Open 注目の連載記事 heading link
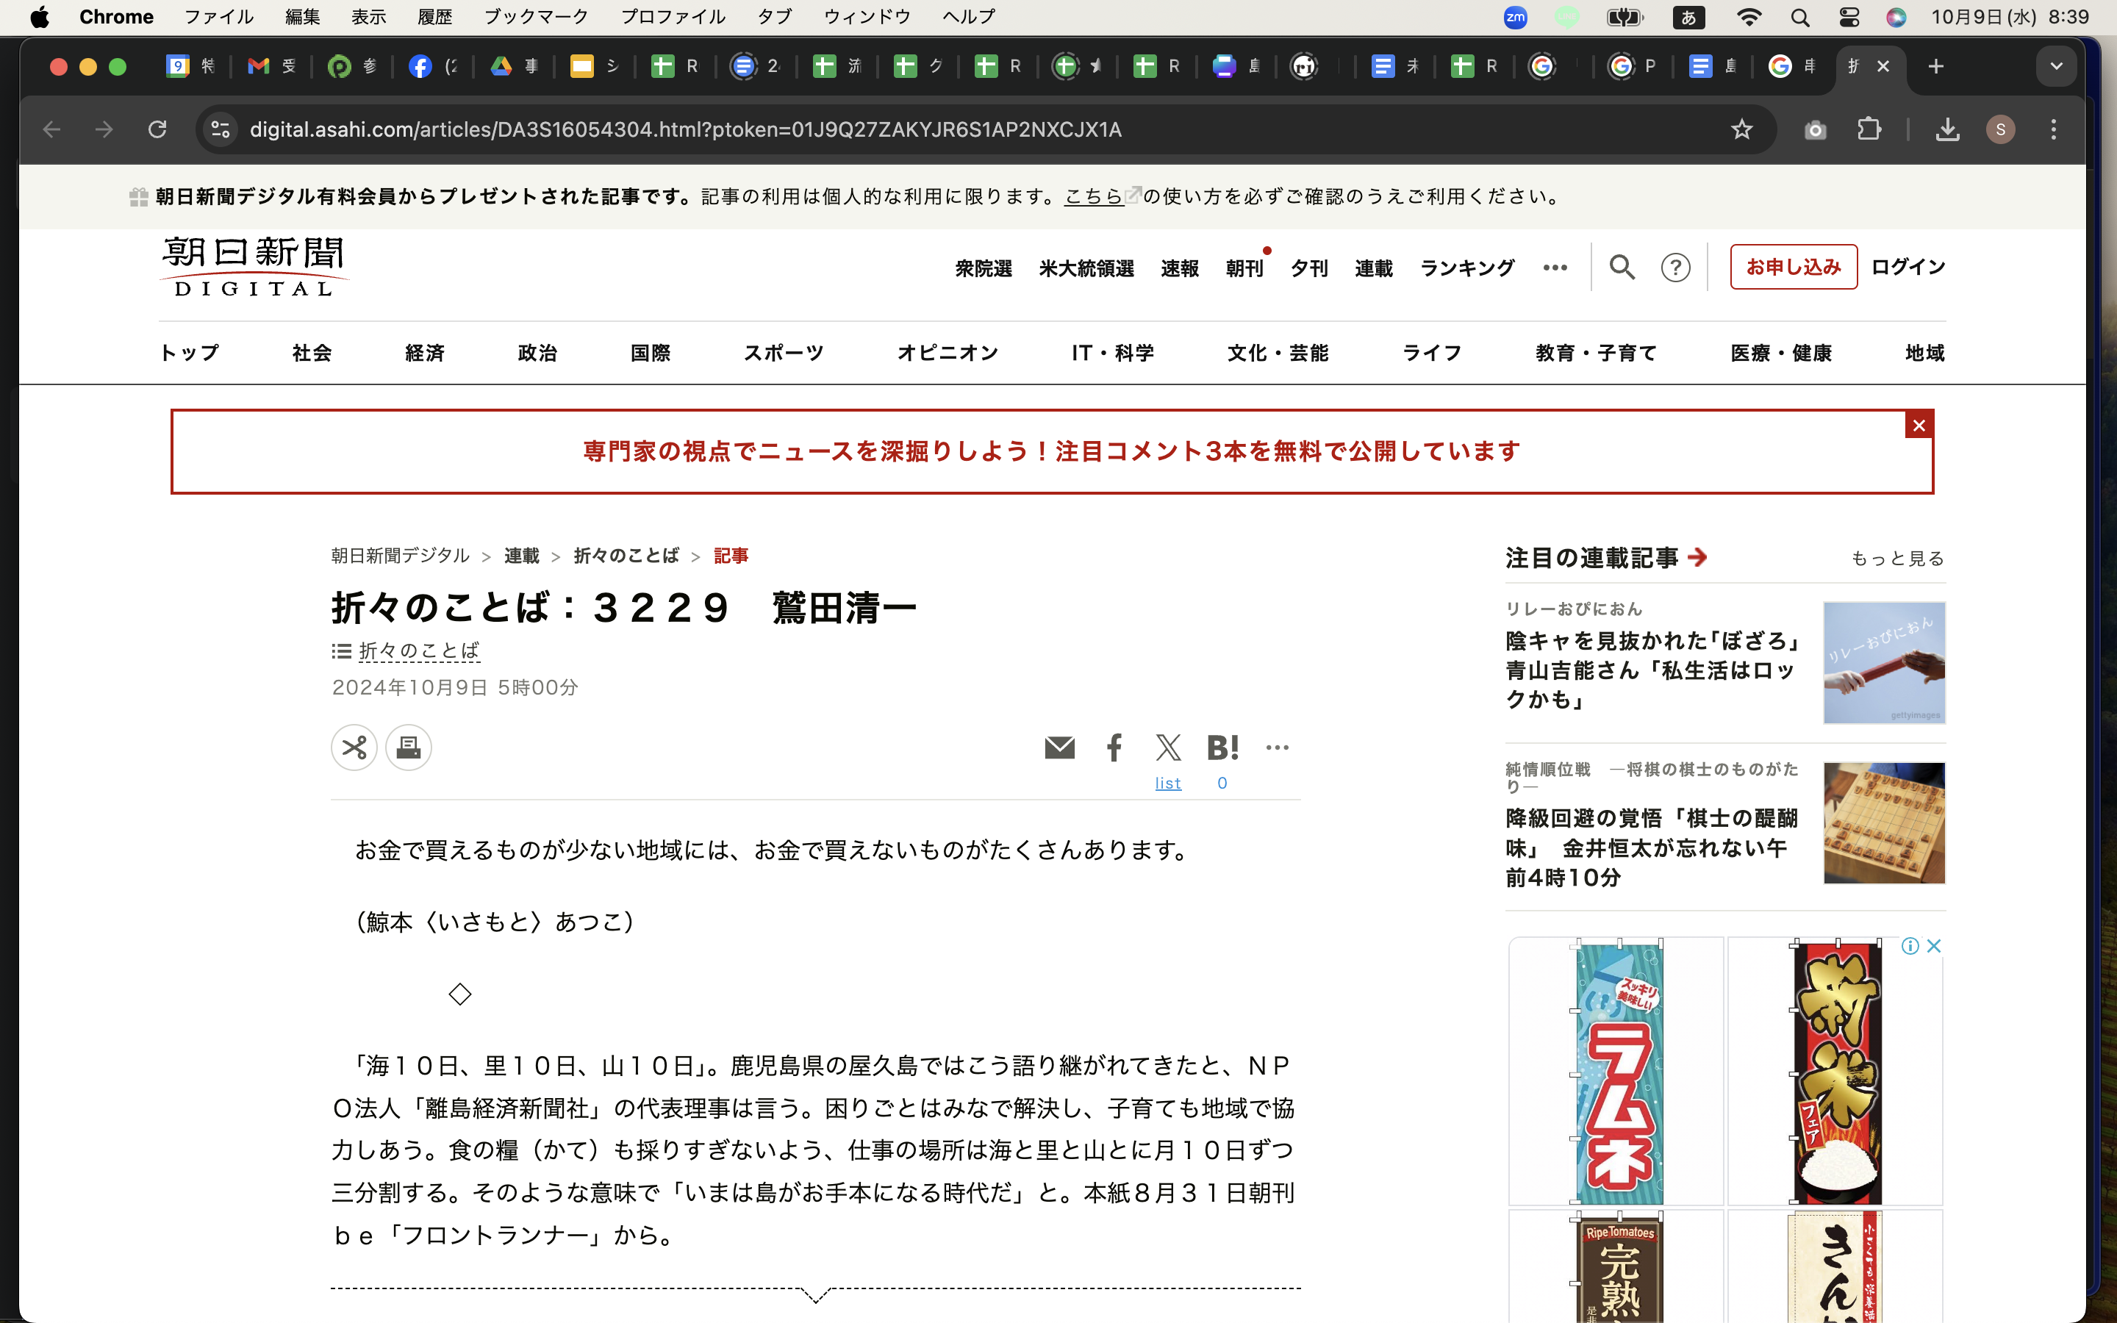The image size is (2117, 1323). pos(1605,559)
